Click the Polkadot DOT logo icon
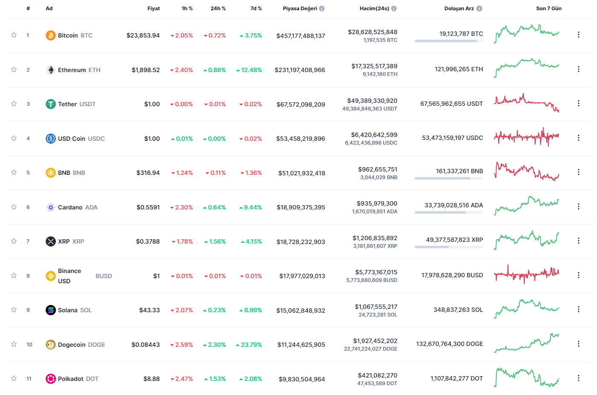This screenshot has width=597, height=395. (x=51, y=379)
